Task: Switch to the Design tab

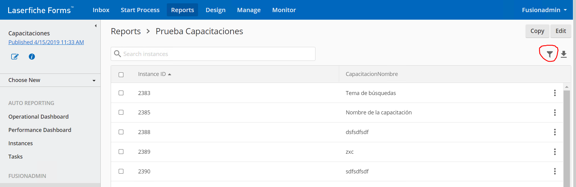Action: (215, 10)
